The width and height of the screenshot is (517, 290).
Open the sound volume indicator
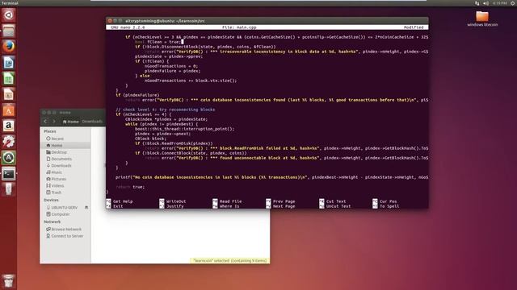[486, 3]
